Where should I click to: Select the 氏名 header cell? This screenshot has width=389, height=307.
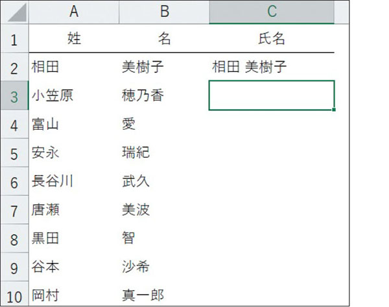click(272, 38)
